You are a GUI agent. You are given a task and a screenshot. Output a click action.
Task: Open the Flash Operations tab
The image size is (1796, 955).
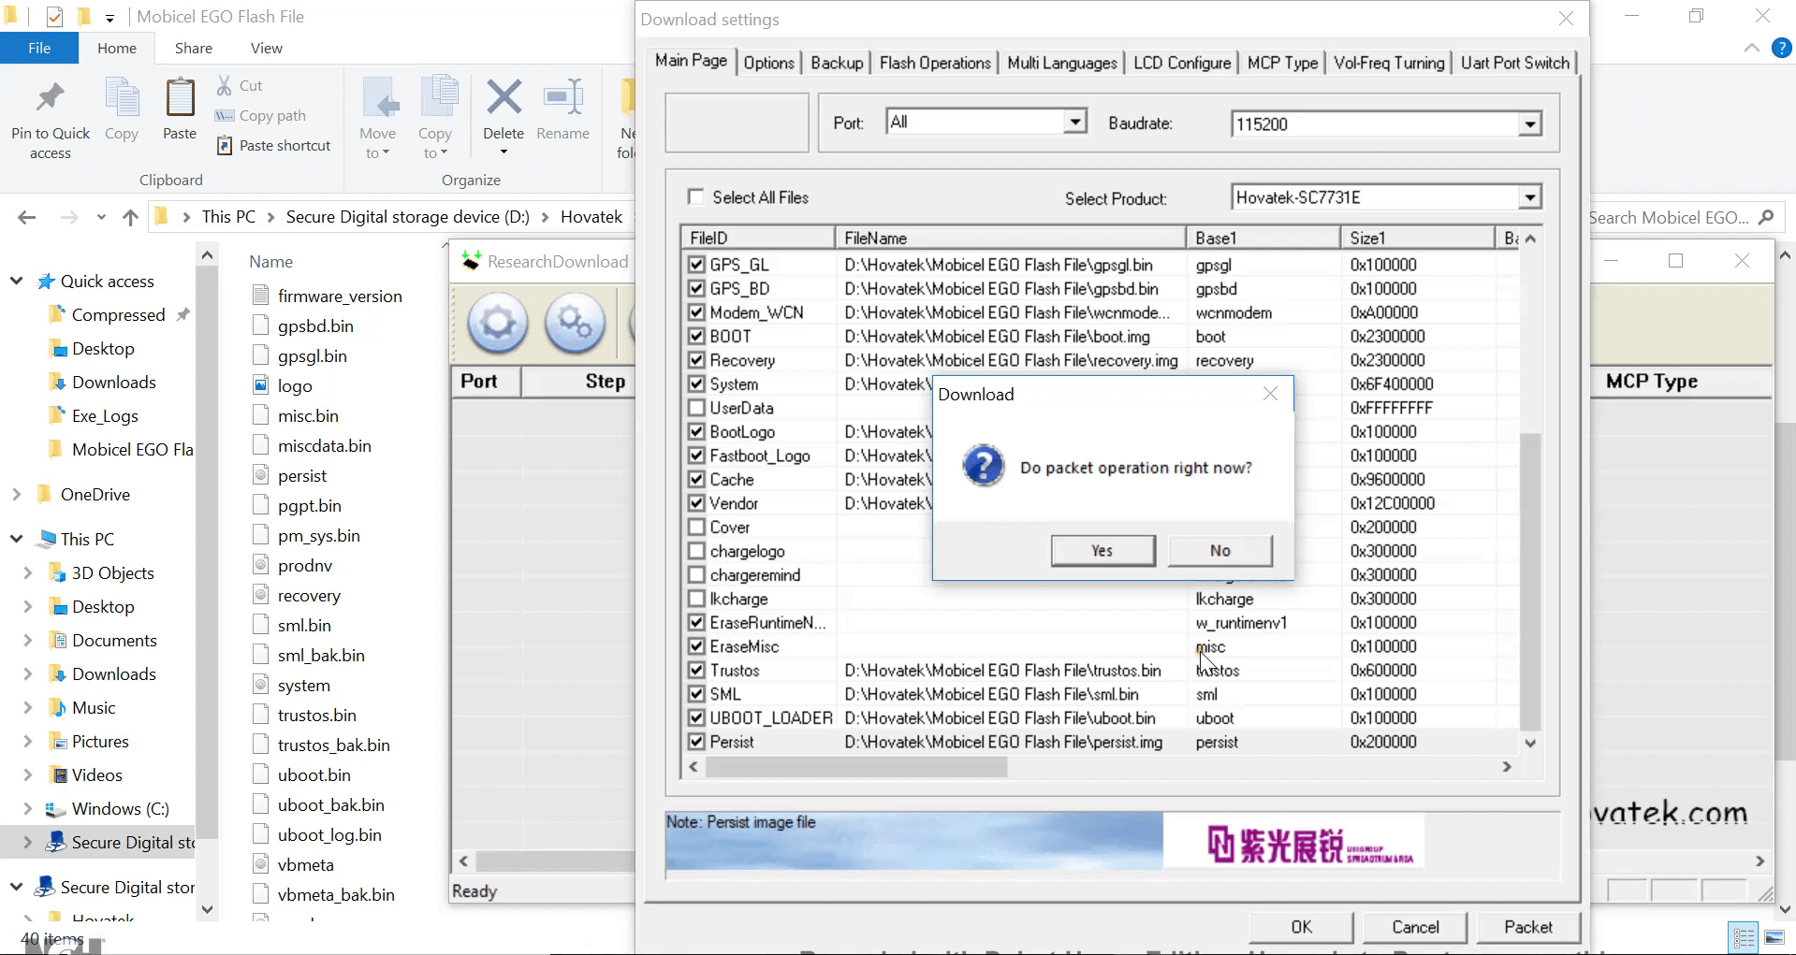(x=935, y=63)
